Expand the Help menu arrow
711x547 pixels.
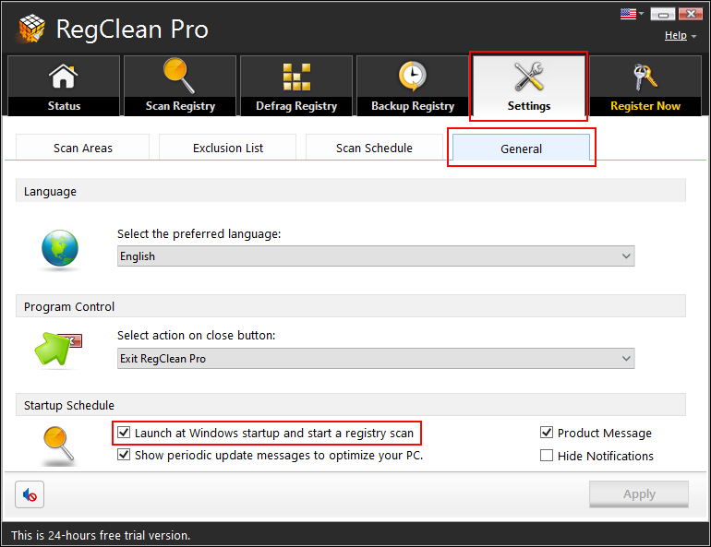coord(693,36)
